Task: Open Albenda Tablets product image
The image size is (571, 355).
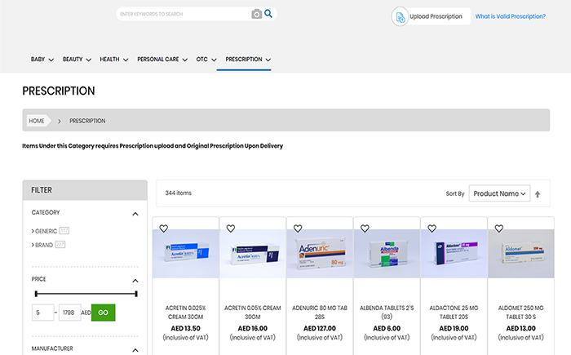Action: coord(387,254)
